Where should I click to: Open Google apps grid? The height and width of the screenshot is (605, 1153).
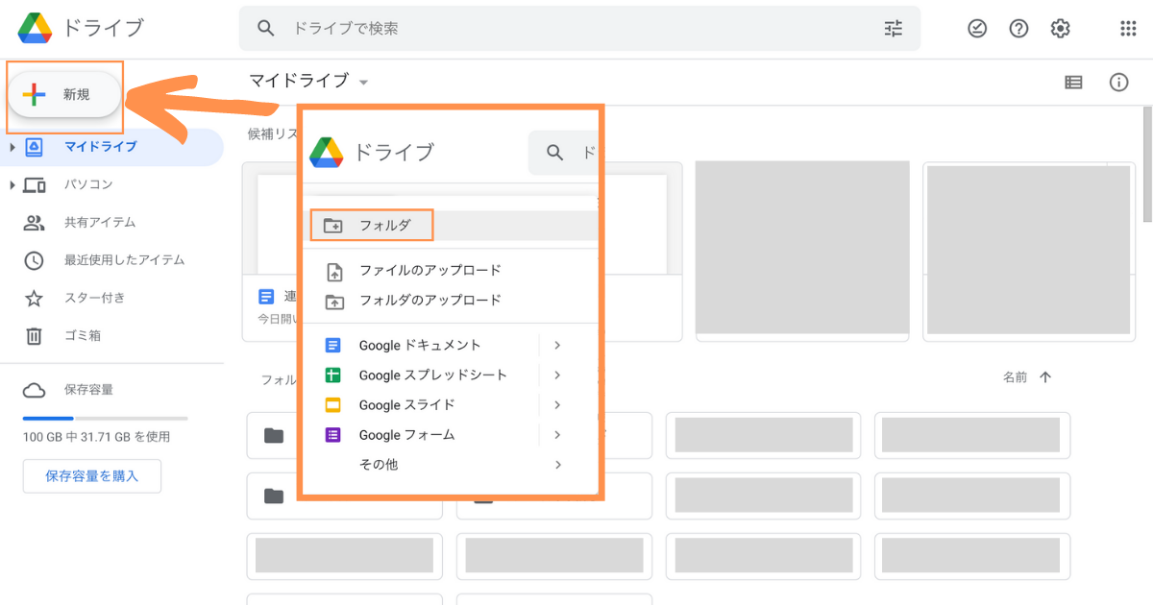(x=1129, y=28)
